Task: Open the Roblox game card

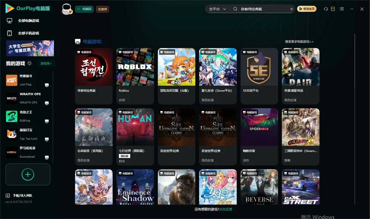Action: (x=135, y=76)
